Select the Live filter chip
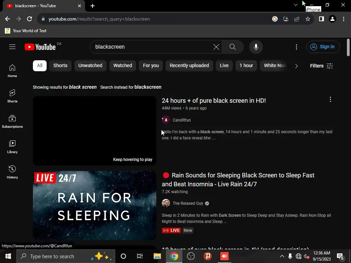The height and width of the screenshot is (263, 351). point(224,65)
